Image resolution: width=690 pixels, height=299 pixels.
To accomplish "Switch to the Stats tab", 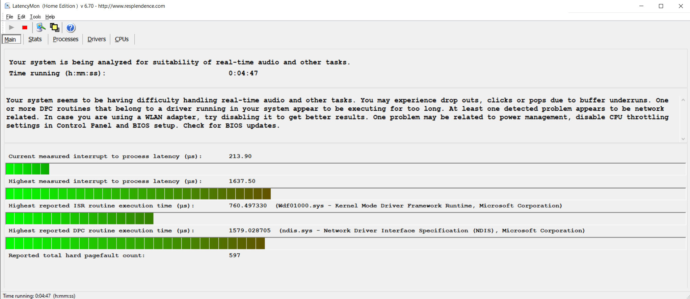I will (x=35, y=39).
